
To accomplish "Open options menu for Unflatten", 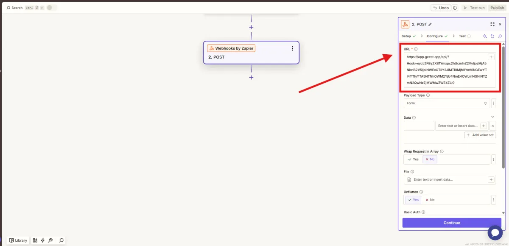I will pyautogui.click(x=493, y=200).
